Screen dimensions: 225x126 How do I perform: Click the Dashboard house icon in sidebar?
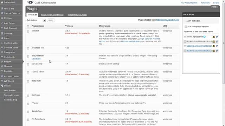pyautogui.click(x=2, y=2)
